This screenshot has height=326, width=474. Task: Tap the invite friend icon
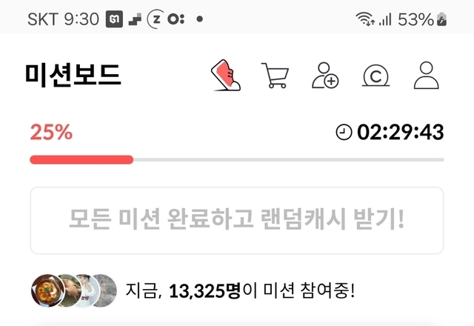325,76
